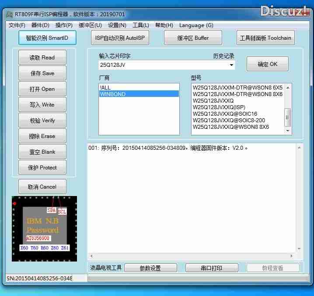Open the Language (G) menu
Screen dimensions: 314x296
click(x=196, y=25)
